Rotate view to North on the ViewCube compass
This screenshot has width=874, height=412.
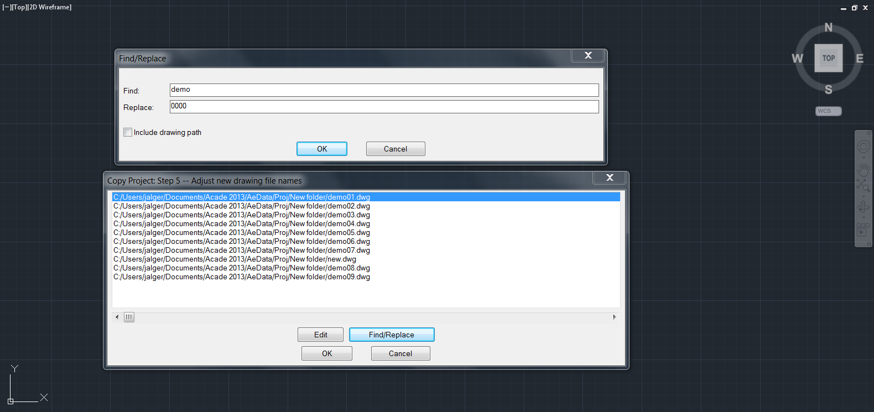(x=829, y=27)
